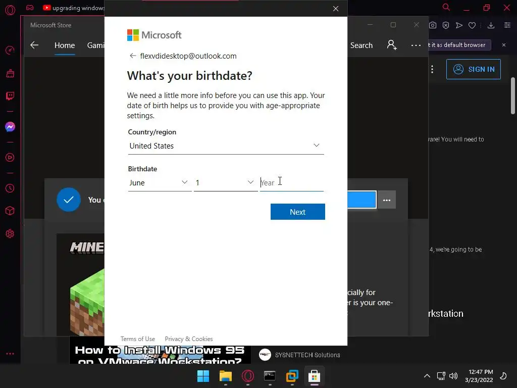Open History clock icon in sidebar
The width and height of the screenshot is (517, 388).
10,188
